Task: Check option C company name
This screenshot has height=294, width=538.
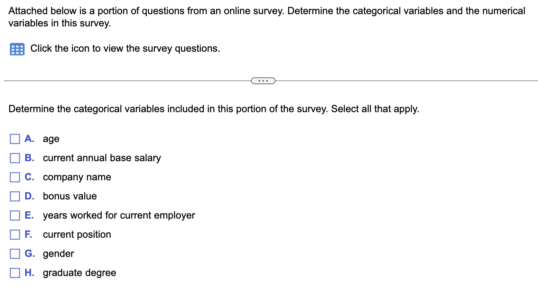Action: (15, 177)
